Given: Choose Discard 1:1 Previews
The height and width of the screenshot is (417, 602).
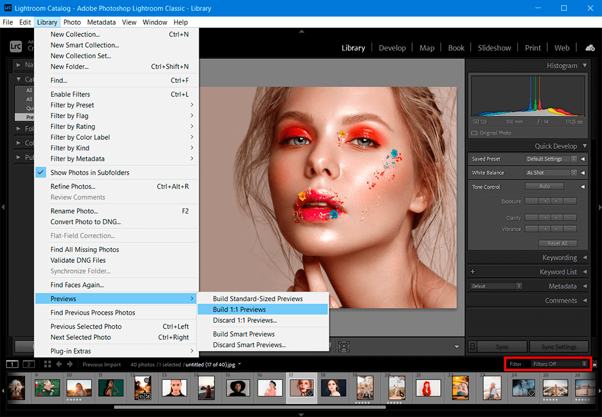Looking at the screenshot, I should pyautogui.click(x=263, y=320).
